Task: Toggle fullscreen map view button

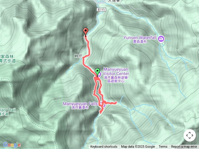Action: tap(190, 135)
